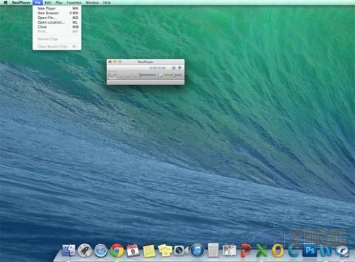Screen dimensions: 355x262
Task: Launch Outlook from the Dock
Action: click(x=278, y=251)
